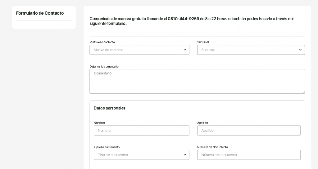Click the 'Sucursal' label above the dropdown

coord(203,42)
